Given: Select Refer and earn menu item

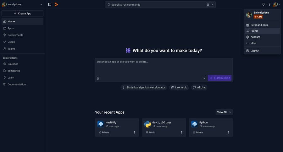Looking at the screenshot, I should tap(262, 25).
